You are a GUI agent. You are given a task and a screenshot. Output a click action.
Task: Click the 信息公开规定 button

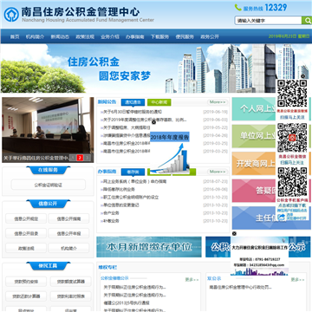point(26,218)
